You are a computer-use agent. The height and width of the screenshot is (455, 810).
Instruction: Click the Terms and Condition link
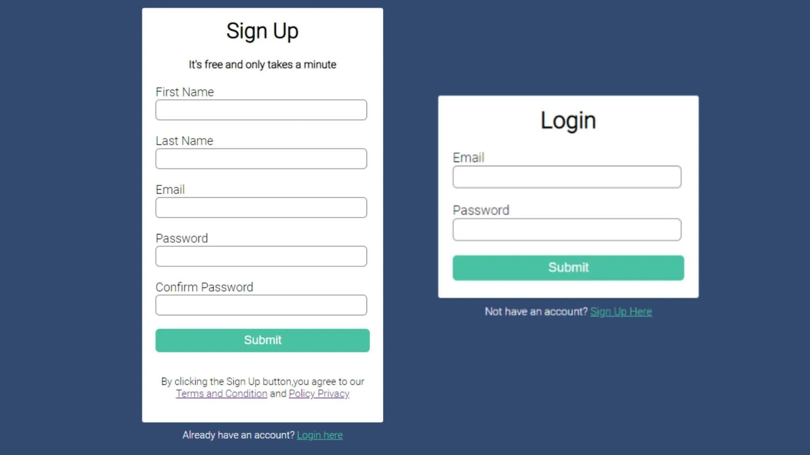[x=221, y=393]
